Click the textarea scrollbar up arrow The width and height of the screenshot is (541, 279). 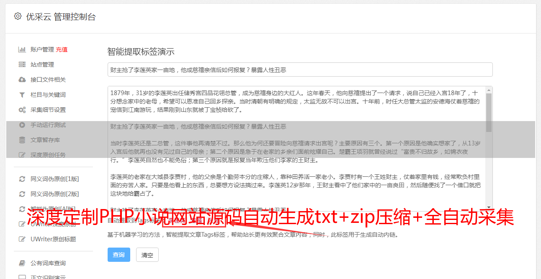[x=489, y=90]
